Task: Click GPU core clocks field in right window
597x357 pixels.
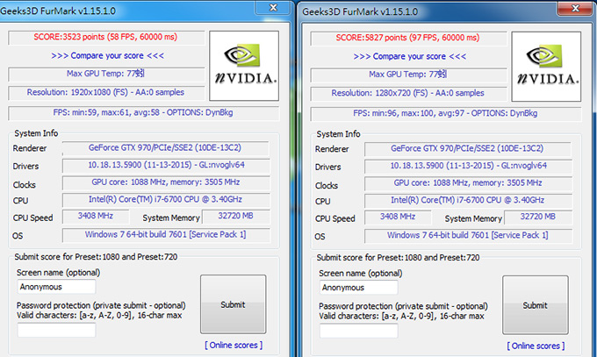Action: click(x=468, y=183)
